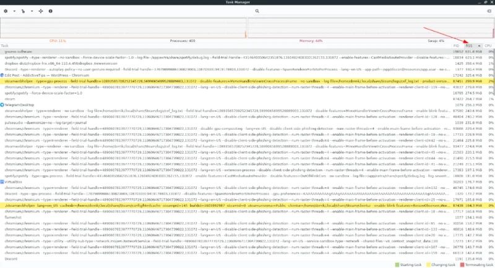Click the Telegram icon beside Telegram Desktop
The image size is (495, 268).
click(x=2, y=105)
